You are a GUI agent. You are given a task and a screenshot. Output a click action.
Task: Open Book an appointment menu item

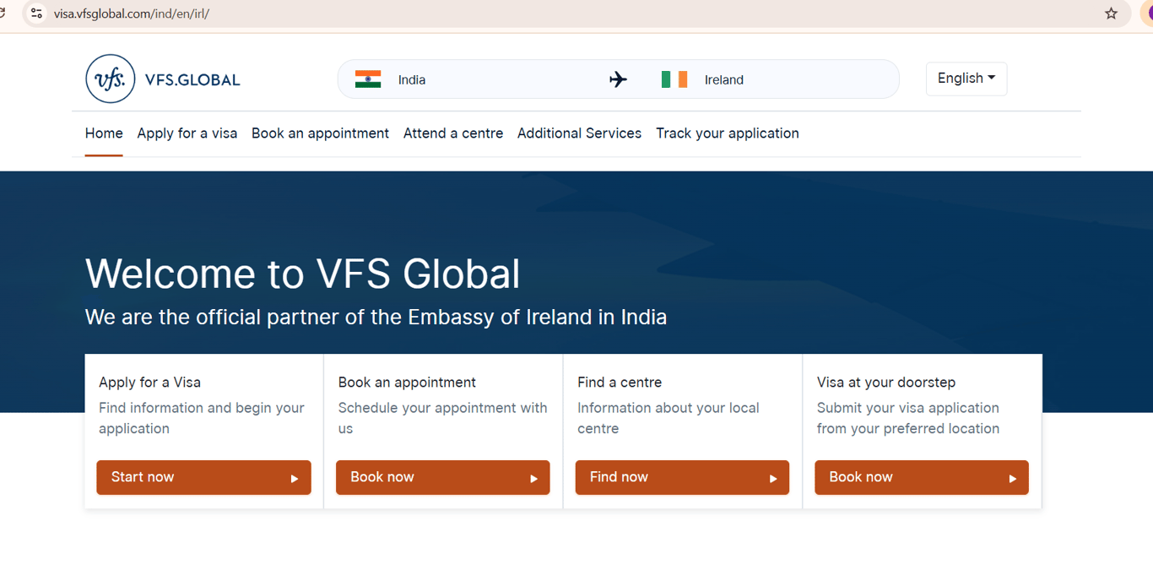320,133
